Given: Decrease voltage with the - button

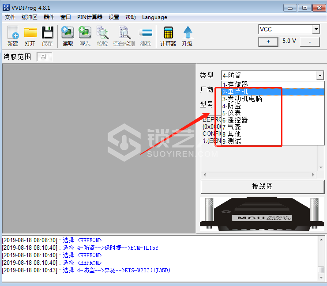Looking at the screenshot, I should pos(310,42).
